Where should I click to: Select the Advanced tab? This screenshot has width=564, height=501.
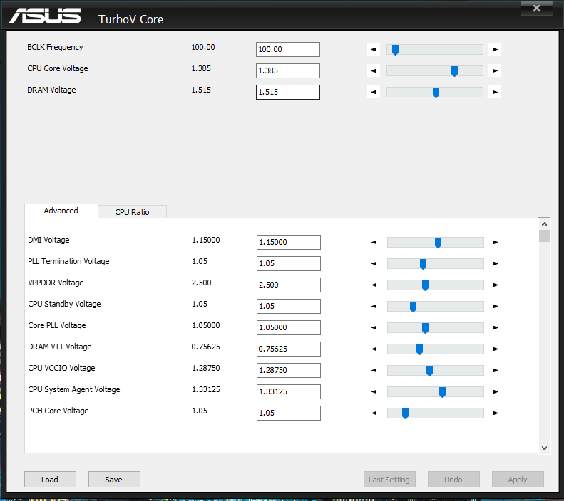coord(61,211)
